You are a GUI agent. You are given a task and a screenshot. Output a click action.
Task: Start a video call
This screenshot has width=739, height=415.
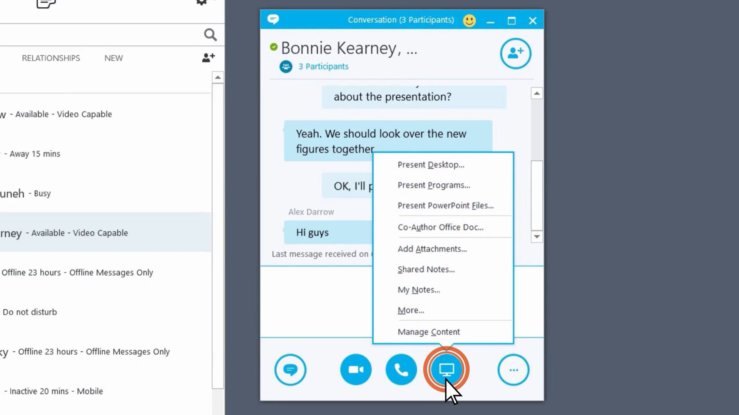point(355,369)
